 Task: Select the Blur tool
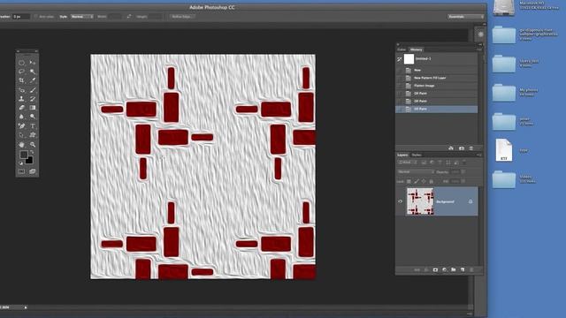pos(21,117)
